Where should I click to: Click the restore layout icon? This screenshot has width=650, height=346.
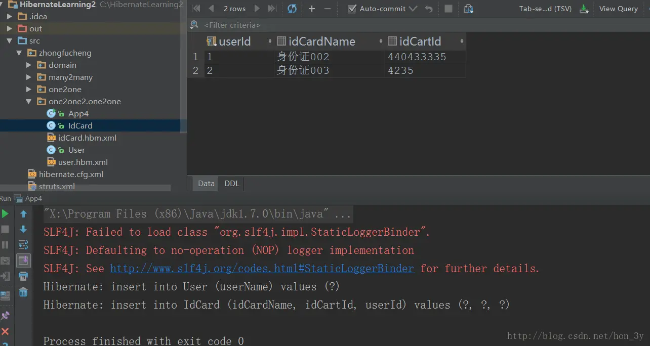(5, 295)
